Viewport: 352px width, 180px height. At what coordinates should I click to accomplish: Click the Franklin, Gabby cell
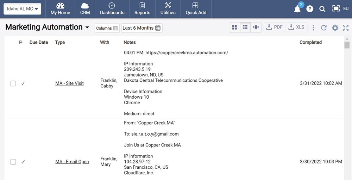click(109, 83)
